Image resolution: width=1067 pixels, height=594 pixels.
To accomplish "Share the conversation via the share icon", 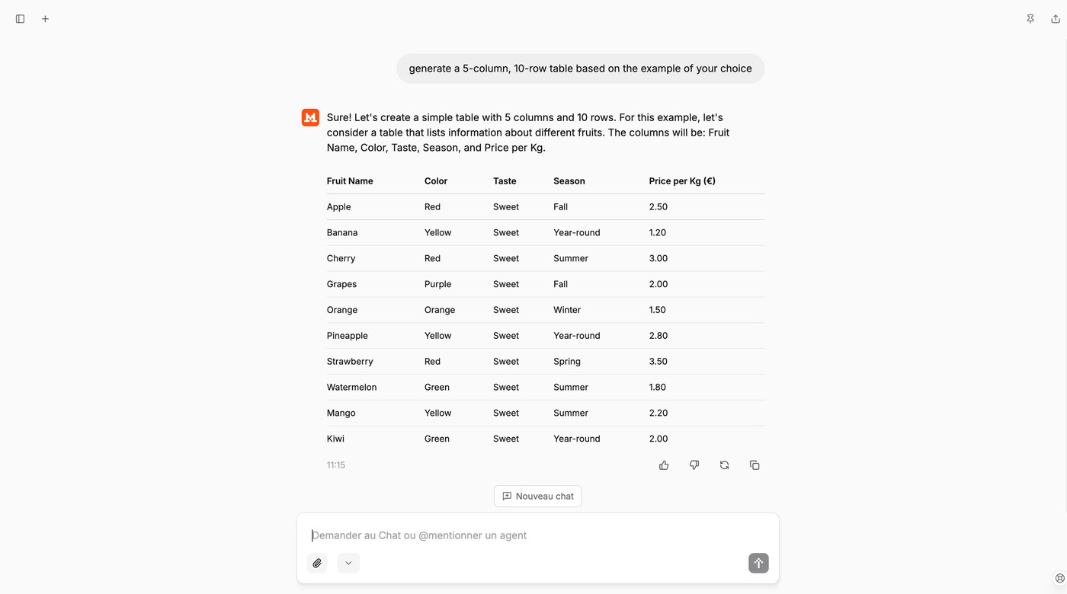I will 1056,19.
